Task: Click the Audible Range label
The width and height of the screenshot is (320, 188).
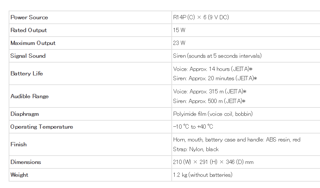Action: 30,96
